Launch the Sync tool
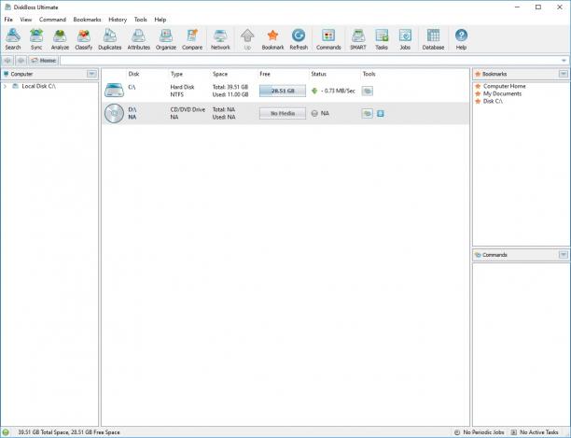571x438 pixels. [36, 39]
